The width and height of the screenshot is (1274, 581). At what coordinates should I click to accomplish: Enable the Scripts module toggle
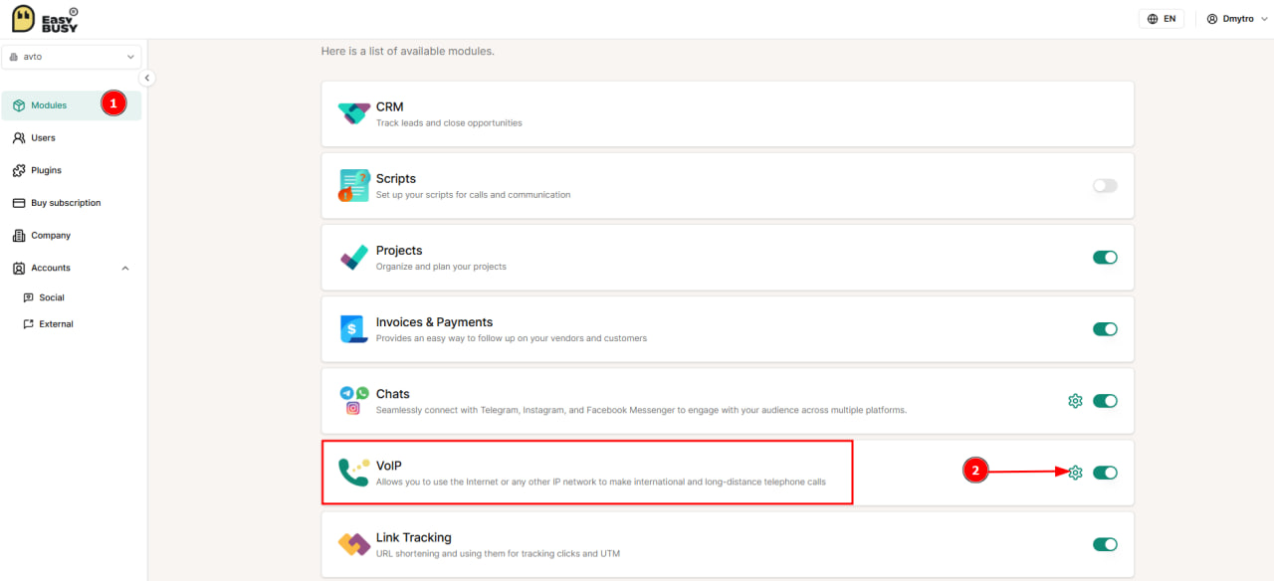coord(1105,186)
